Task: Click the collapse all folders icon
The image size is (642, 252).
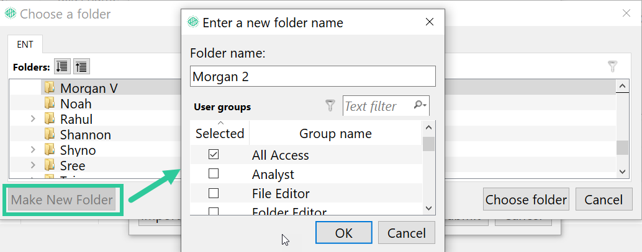Action: pos(81,67)
